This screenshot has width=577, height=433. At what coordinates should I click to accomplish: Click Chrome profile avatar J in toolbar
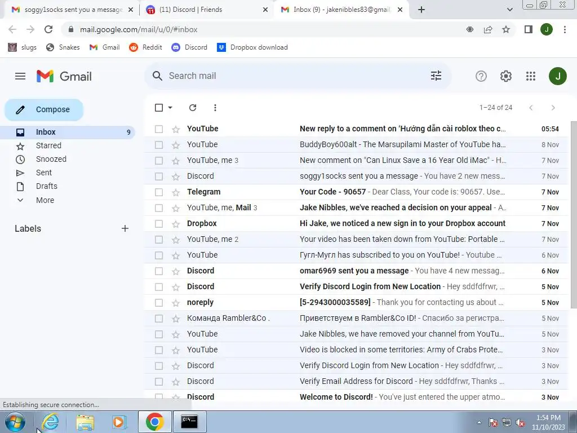tap(547, 29)
